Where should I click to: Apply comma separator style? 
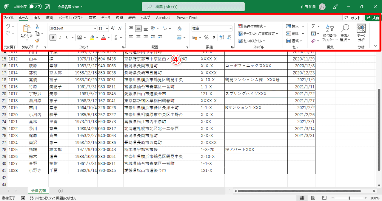214,38
